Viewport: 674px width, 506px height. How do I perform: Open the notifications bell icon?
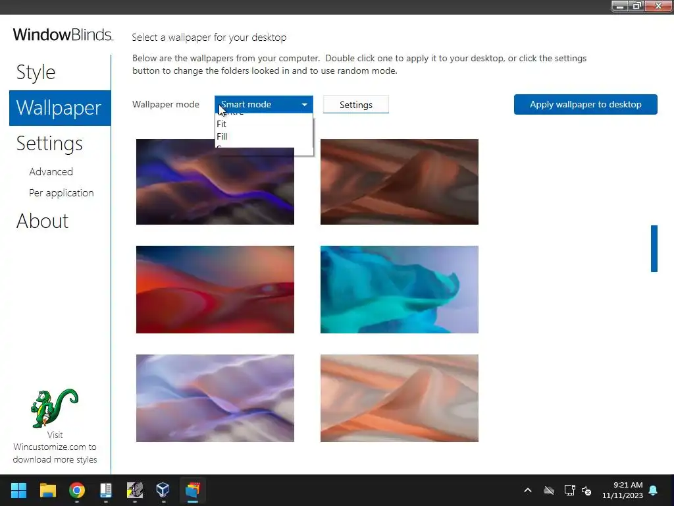pyautogui.click(x=653, y=490)
